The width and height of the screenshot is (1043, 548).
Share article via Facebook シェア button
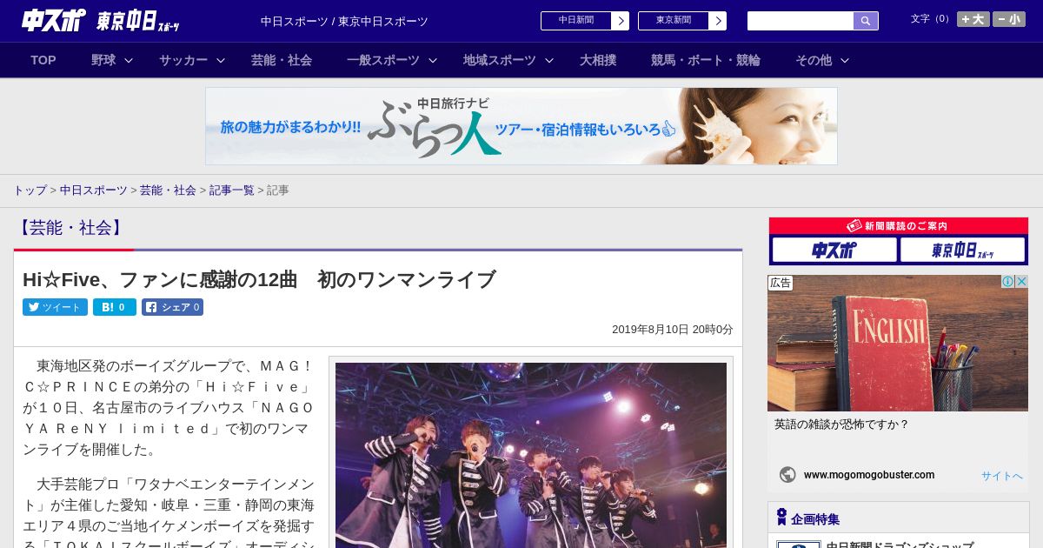[172, 307]
